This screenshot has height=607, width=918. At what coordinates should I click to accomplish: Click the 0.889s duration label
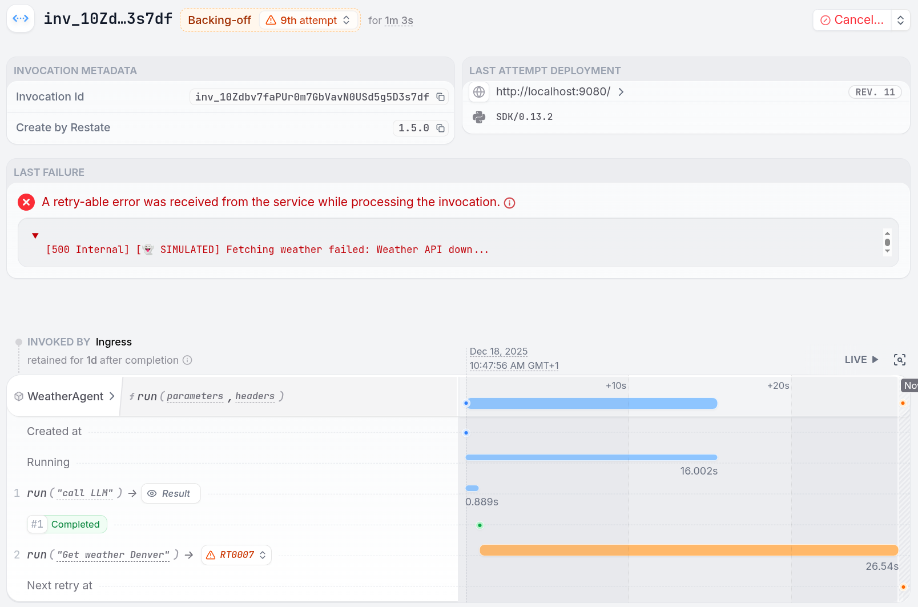(482, 502)
